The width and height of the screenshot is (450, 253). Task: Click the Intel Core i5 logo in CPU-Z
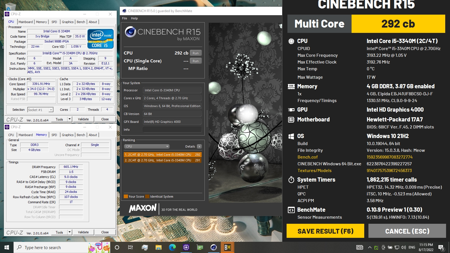101,39
